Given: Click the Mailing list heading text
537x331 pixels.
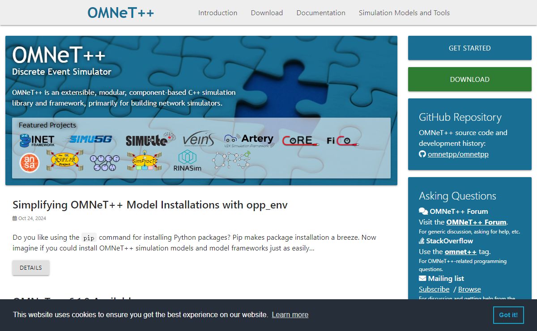Looking at the screenshot, I should point(446,278).
